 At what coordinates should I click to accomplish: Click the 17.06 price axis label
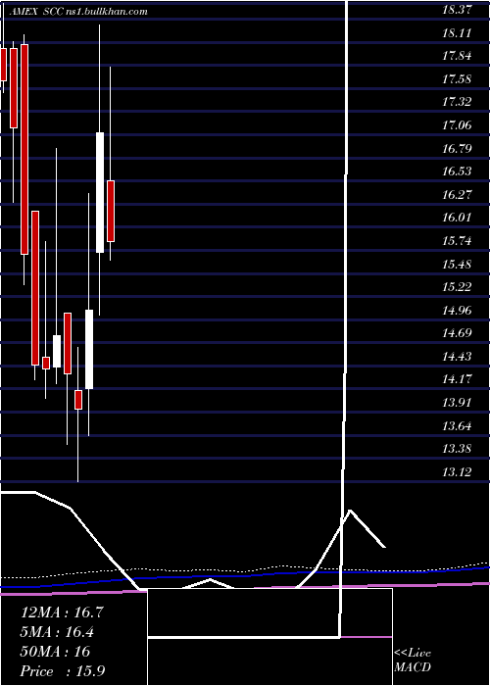point(457,125)
